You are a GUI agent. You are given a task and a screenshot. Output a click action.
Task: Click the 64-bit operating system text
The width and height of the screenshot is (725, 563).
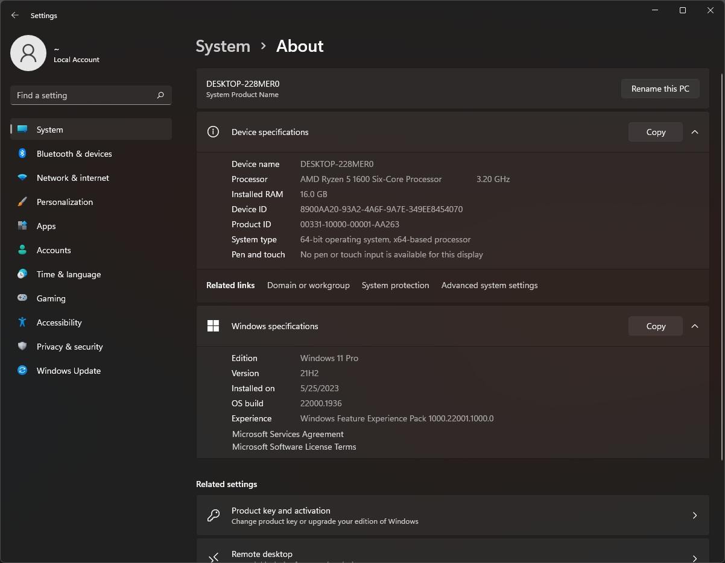(385, 239)
